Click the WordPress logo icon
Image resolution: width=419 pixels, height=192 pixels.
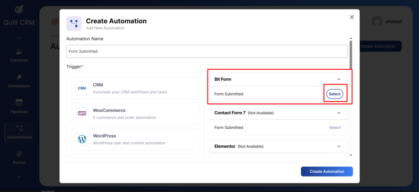pyautogui.click(x=82, y=139)
